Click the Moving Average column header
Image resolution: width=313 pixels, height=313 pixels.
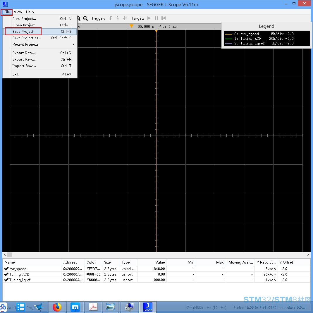pyautogui.click(x=240, y=262)
